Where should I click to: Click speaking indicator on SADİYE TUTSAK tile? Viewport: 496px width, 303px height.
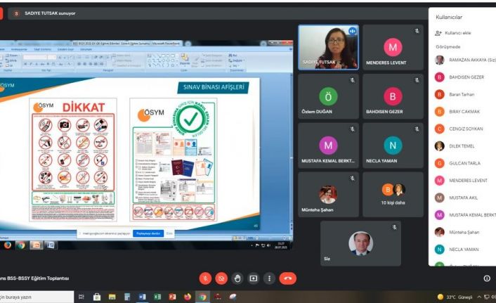click(x=352, y=31)
